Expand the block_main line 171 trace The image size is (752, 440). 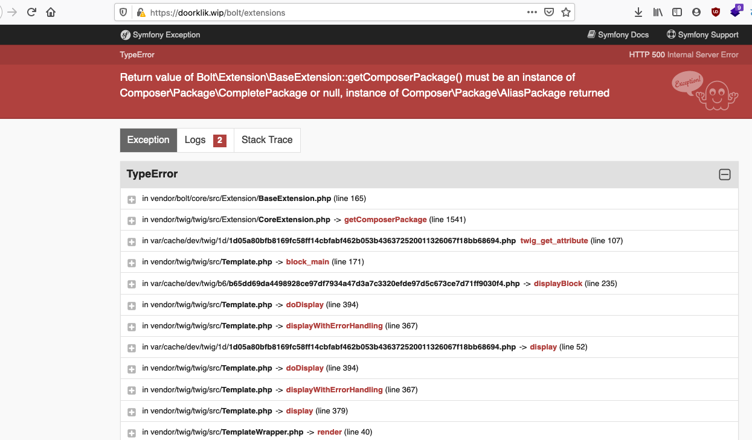pos(132,263)
